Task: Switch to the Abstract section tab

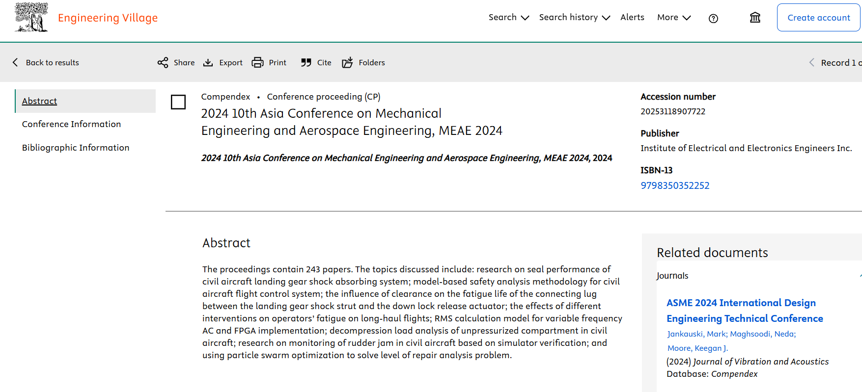Action: pos(85,101)
